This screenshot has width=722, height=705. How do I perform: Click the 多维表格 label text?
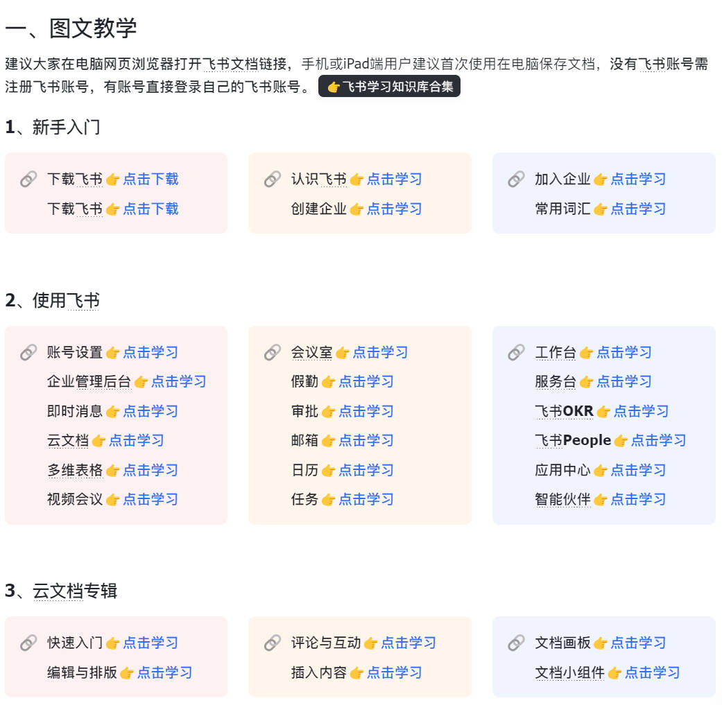(75, 470)
